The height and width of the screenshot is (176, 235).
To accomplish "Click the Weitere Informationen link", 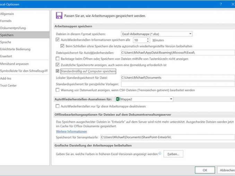I will pyautogui.click(x=71, y=131).
